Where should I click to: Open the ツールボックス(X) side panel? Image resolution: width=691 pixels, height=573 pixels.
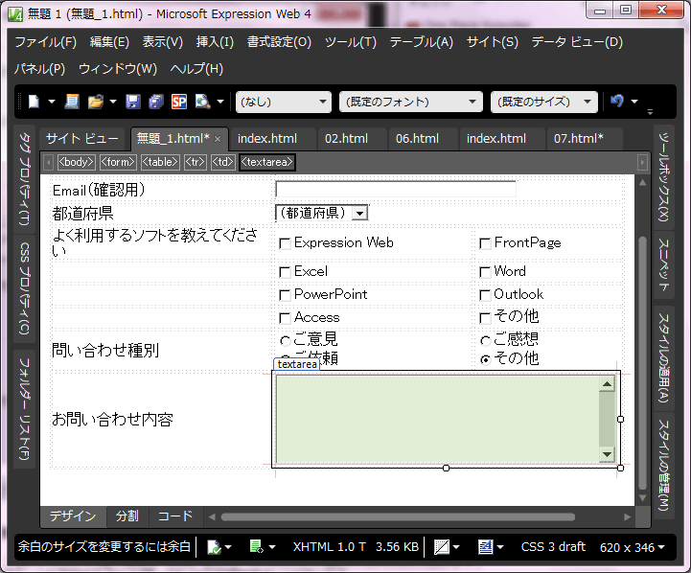point(663,176)
